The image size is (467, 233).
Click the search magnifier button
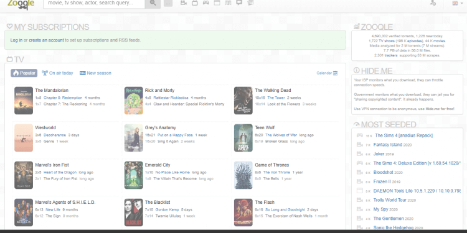point(153,3)
